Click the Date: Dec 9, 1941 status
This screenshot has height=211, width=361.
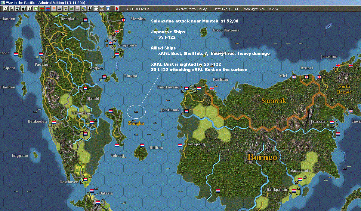226,9
